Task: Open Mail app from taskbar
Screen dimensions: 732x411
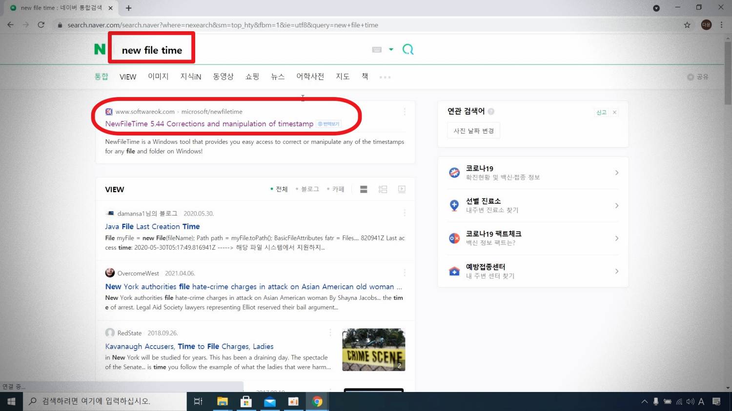Action: pyautogui.click(x=270, y=401)
